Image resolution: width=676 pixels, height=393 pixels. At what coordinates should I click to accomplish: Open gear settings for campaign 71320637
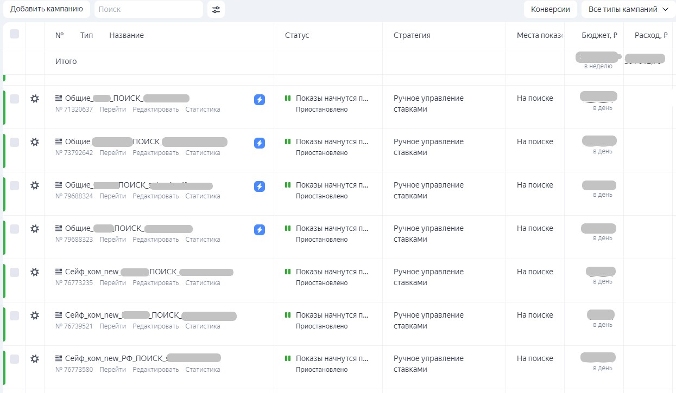click(x=35, y=99)
